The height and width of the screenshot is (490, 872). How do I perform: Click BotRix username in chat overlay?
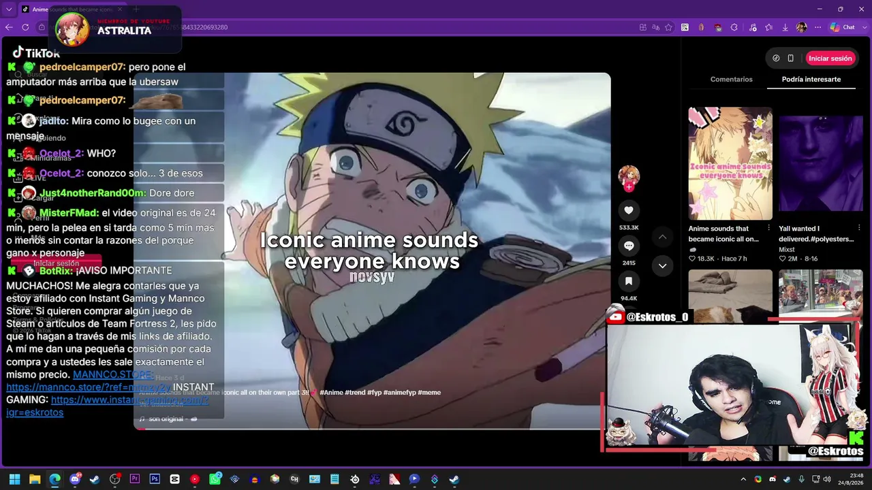click(56, 270)
